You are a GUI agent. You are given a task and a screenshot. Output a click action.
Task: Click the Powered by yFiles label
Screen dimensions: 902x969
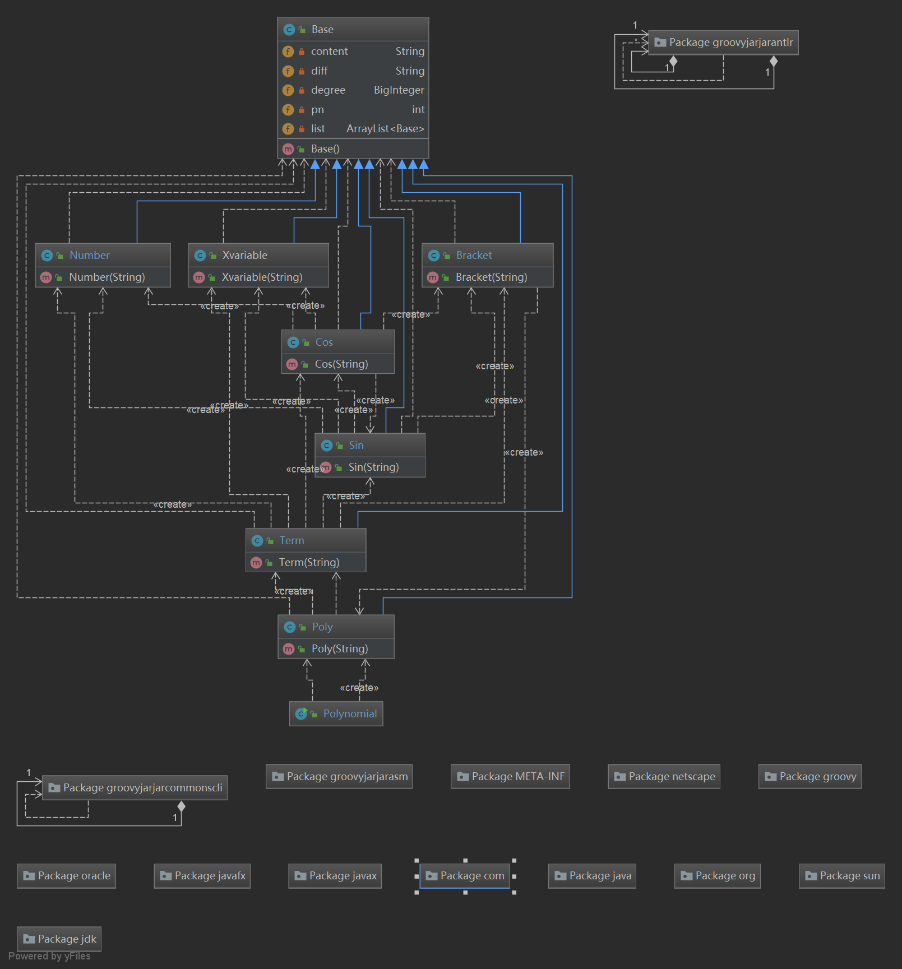point(49,956)
